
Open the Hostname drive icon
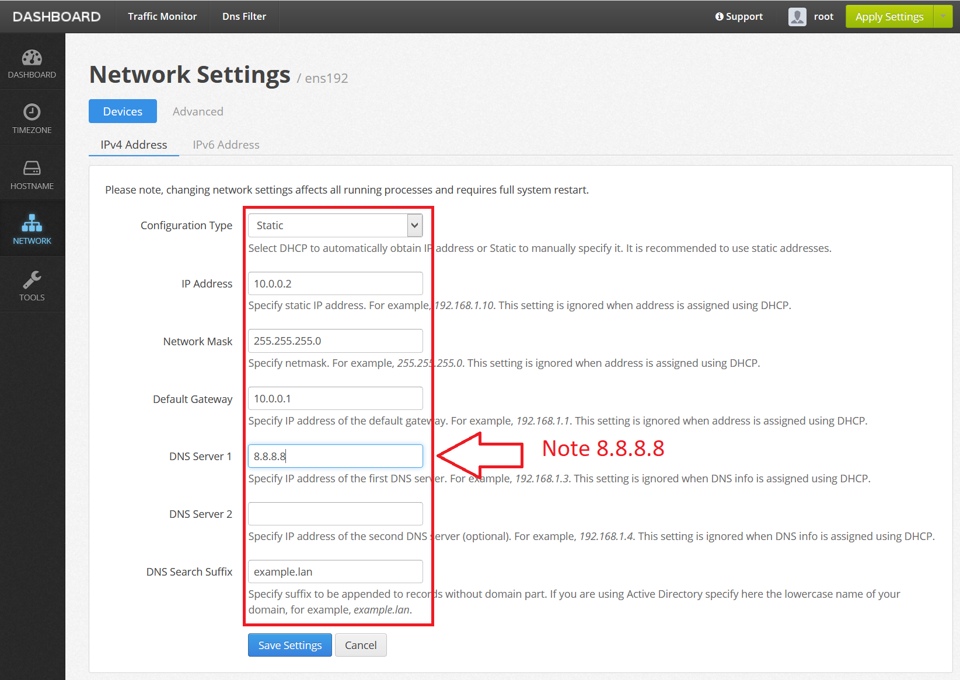tap(32, 168)
